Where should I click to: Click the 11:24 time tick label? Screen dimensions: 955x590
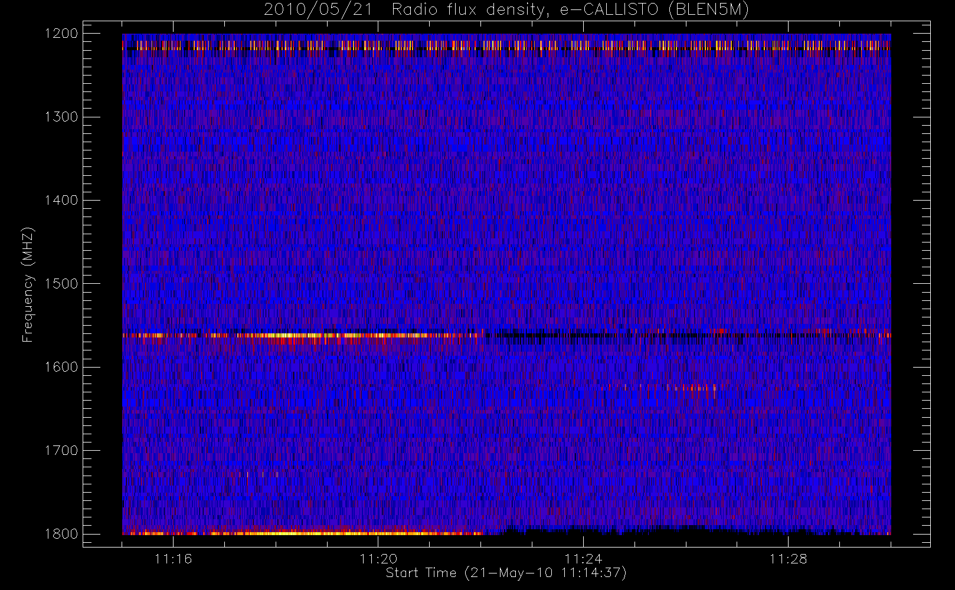pyautogui.click(x=583, y=559)
